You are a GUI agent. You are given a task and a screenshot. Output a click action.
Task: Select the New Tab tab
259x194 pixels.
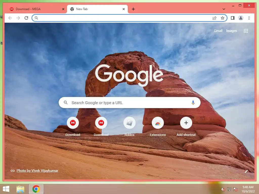tap(97, 9)
